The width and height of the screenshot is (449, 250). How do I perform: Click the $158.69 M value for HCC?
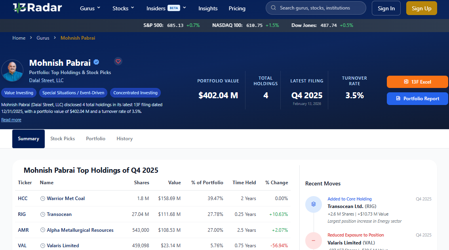pyautogui.click(x=169, y=198)
